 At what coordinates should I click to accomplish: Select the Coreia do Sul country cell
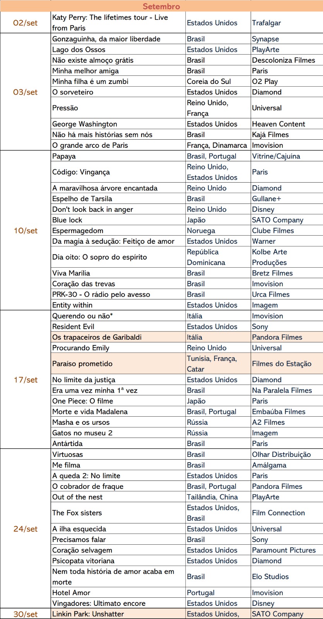[x=218, y=82]
